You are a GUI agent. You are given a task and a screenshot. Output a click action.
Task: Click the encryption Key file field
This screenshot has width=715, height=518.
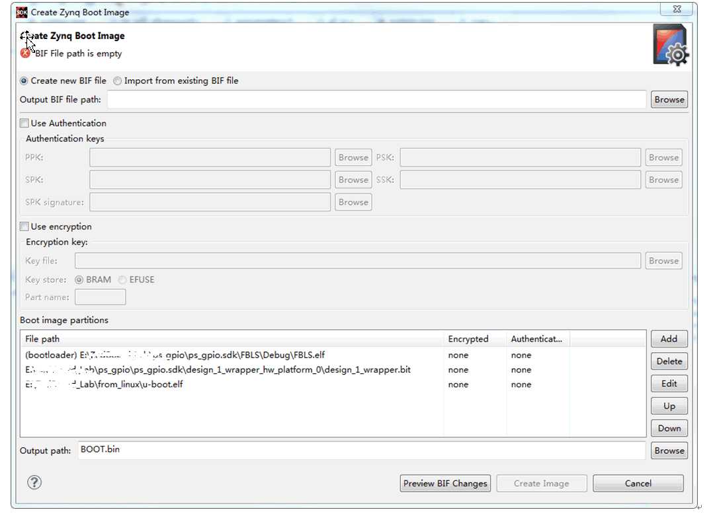tap(358, 260)
